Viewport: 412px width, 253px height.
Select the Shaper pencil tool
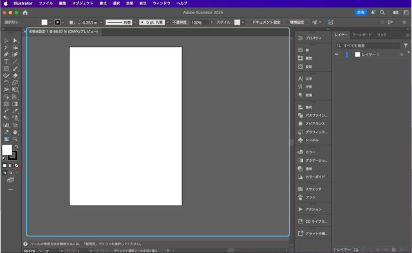6,76
